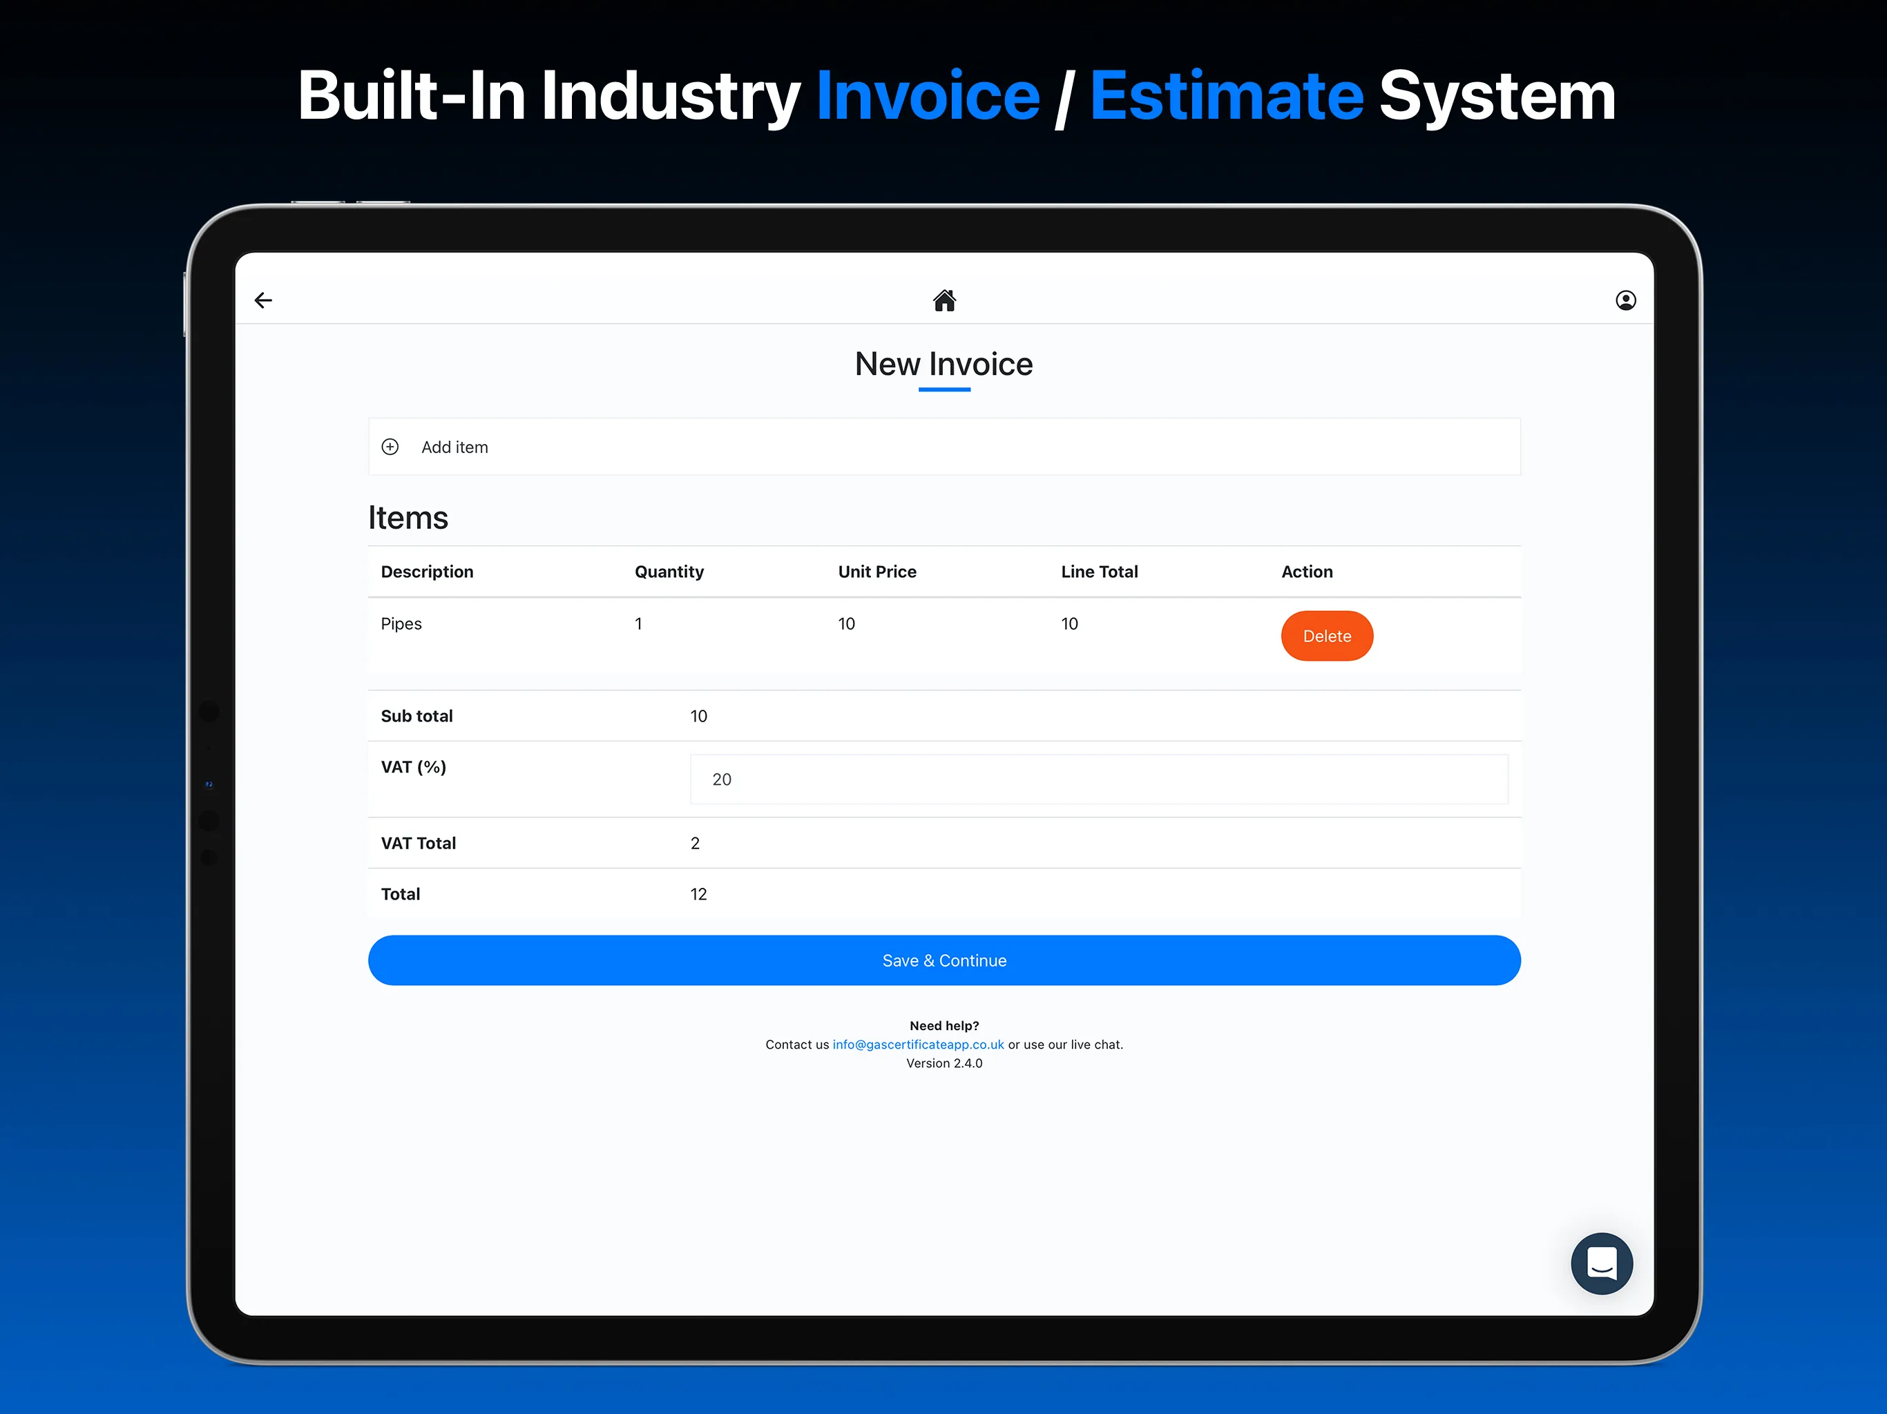
Task: Click Save & Continue button
Action: click(x=944, y=960)
